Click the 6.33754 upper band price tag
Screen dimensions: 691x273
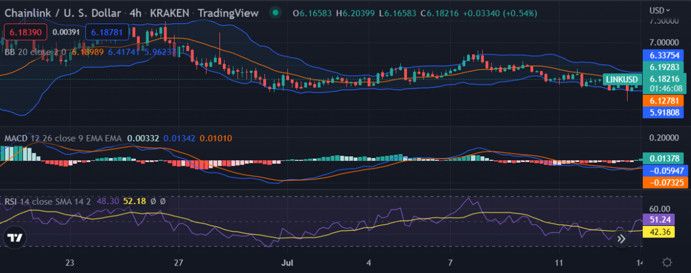click(665, 55)
